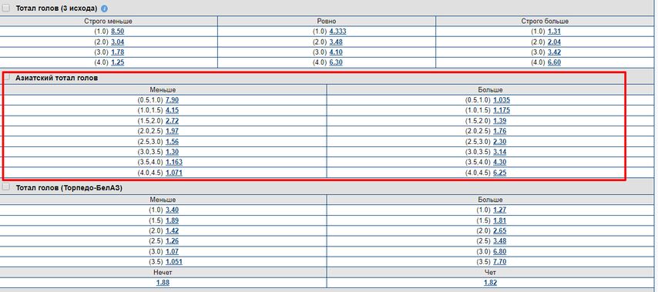
Task: Toggle the Азиатский тотал голов checkbox
Action: click(6, 78)
